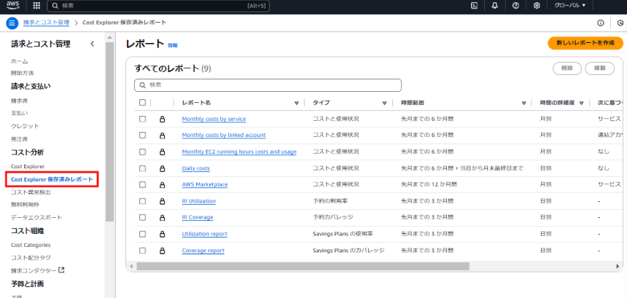Click the side navigation vertical scrollbar thumb
627x298 pixels.
(109, 131)
